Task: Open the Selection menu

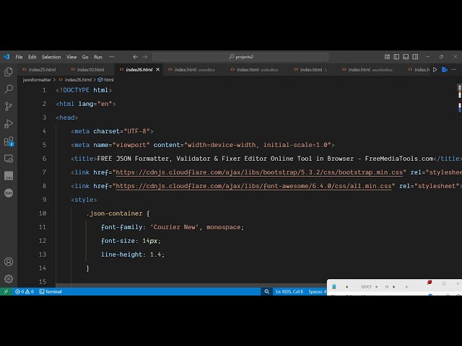Action: pos(51,57)
